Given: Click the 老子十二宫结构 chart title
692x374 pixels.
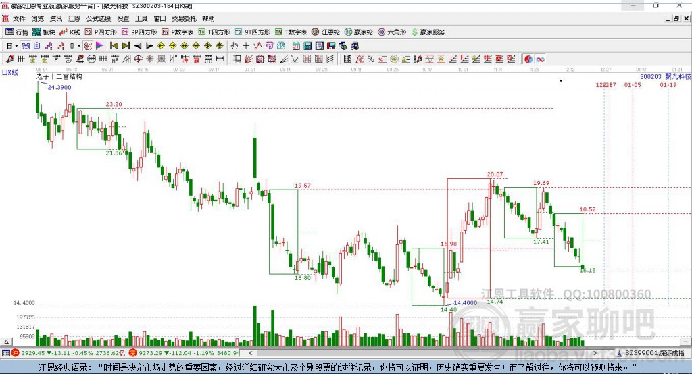Looking at the screenshot, I should click(59, 77).
